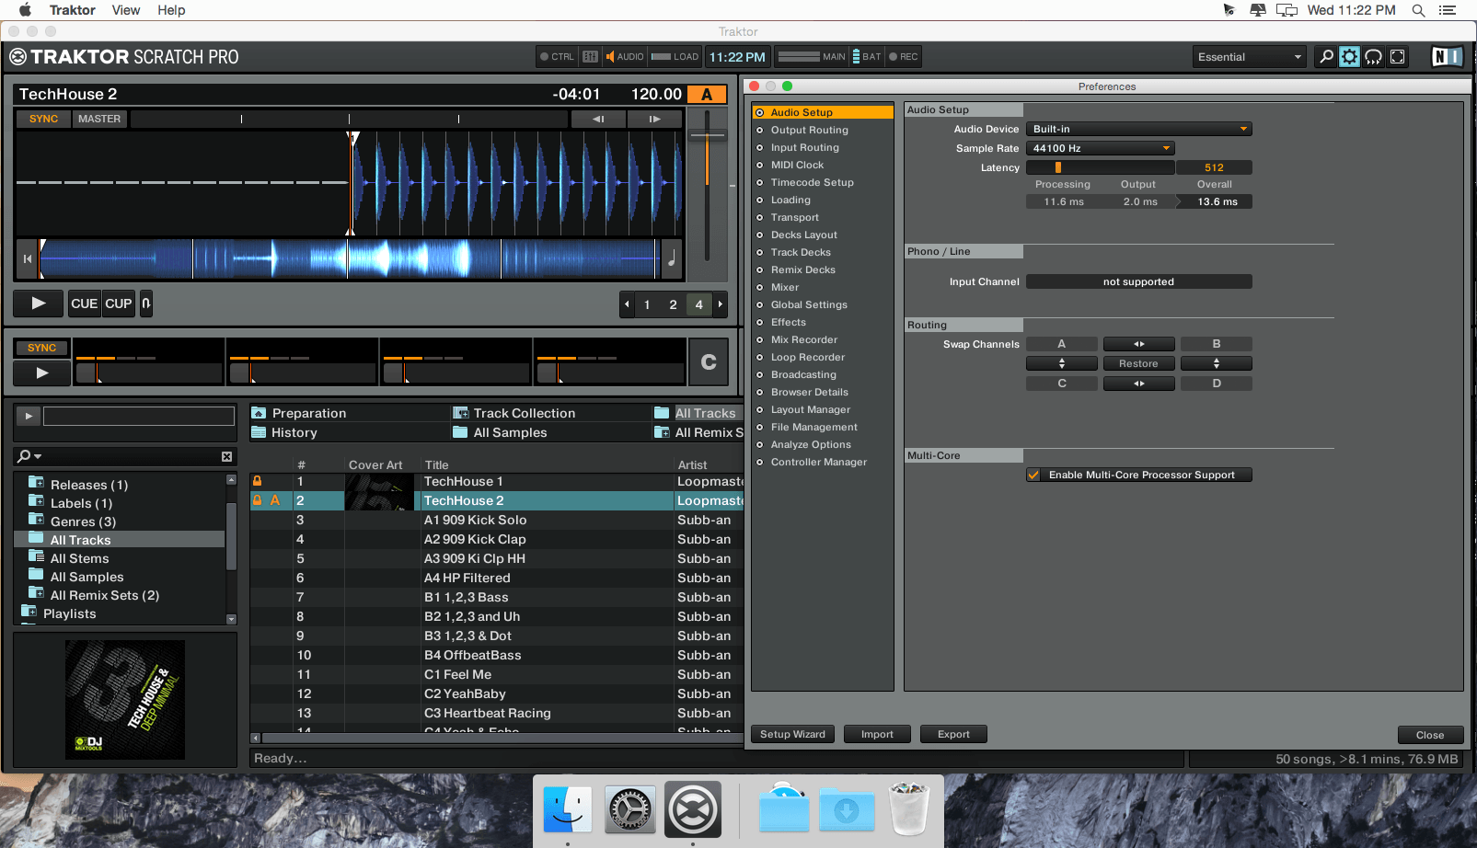
Task: Open the preferences gear icon in header
Action: [x=1349, y=57]
